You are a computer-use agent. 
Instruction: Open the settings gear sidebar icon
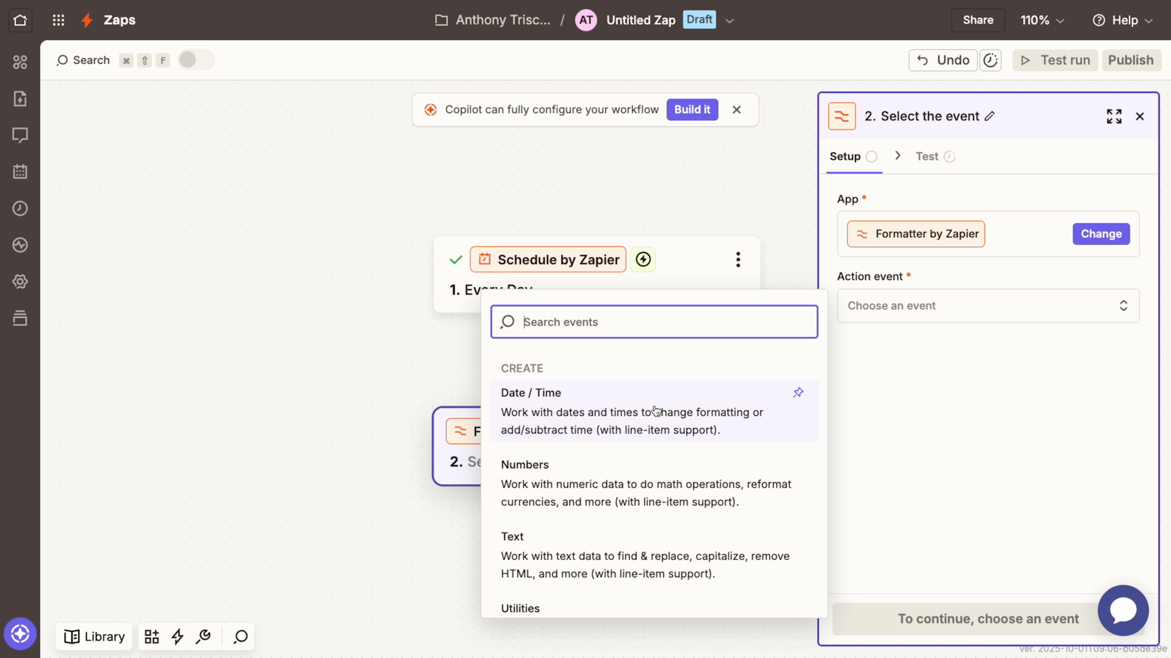point(20,281)
